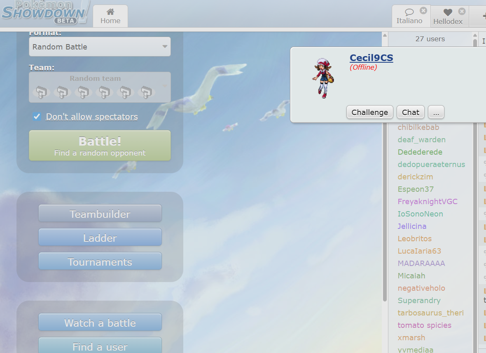Click the Hellodex heart icon
Viewport: 486px width, 353px height.
[448, 12]
